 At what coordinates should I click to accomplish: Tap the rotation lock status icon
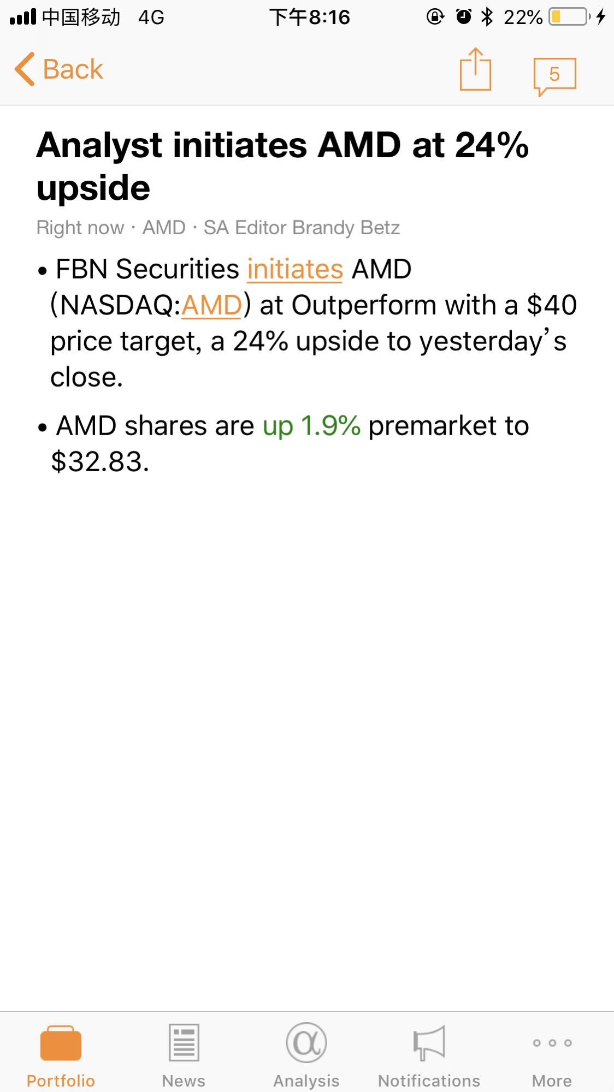click(435, 17)
